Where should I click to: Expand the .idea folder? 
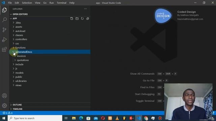[50, 23]
